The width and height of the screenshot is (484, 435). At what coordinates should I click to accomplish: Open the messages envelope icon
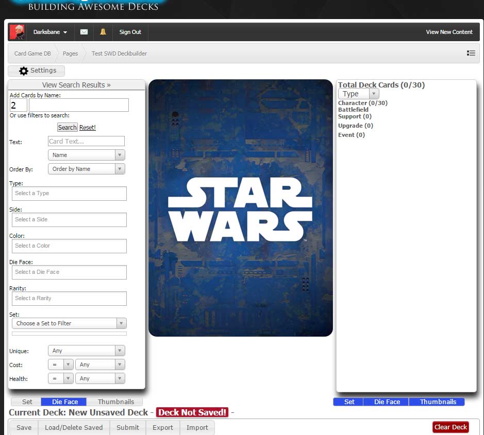(x=84, y=32)
